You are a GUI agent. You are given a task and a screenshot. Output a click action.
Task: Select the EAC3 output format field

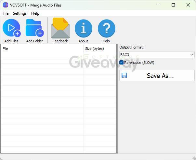[157, 55]
